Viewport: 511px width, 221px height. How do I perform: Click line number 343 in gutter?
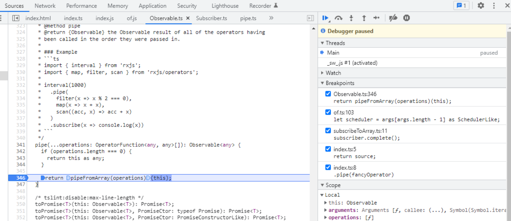click(21, 158)
